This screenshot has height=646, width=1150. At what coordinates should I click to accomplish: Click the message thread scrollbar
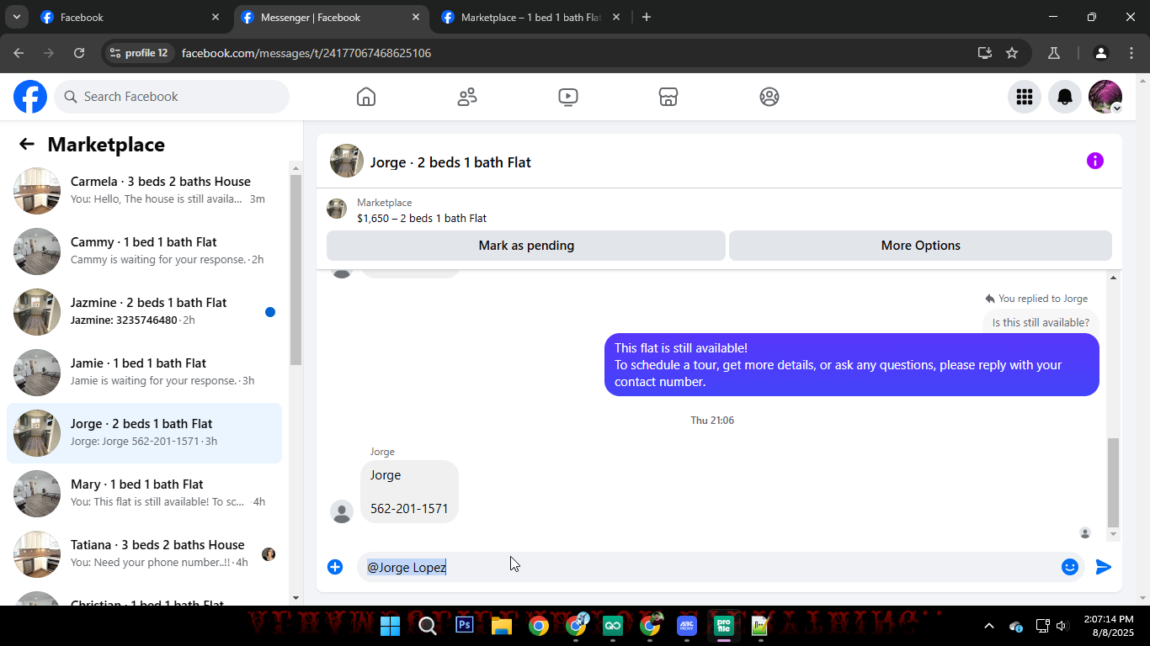1113,482
